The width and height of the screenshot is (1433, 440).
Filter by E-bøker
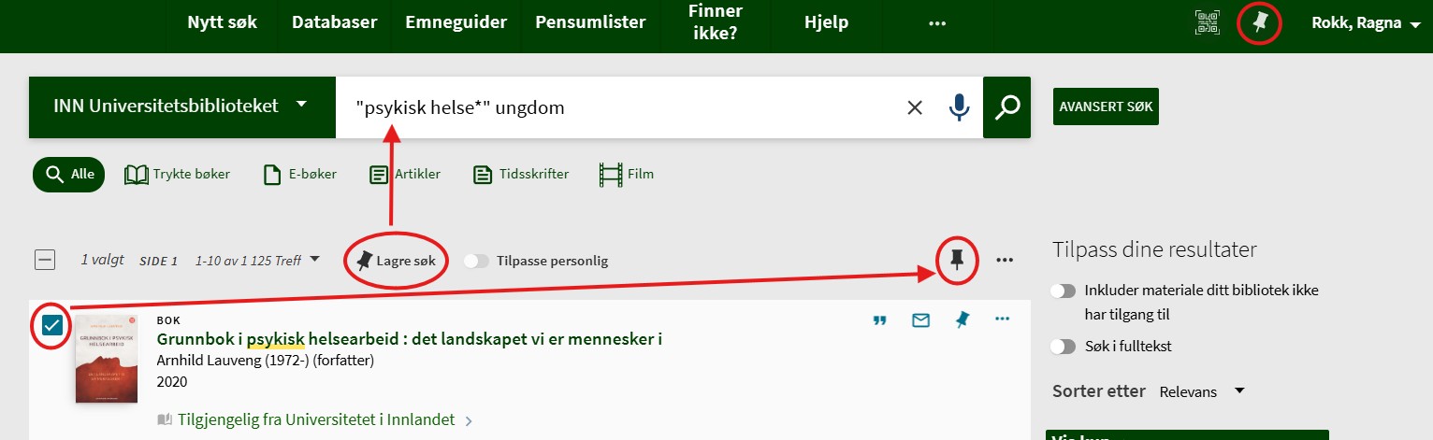click(300, 174)
